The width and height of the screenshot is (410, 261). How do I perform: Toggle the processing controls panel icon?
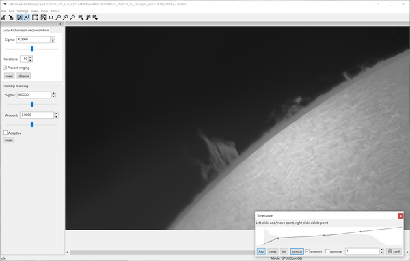pos(19,18)
